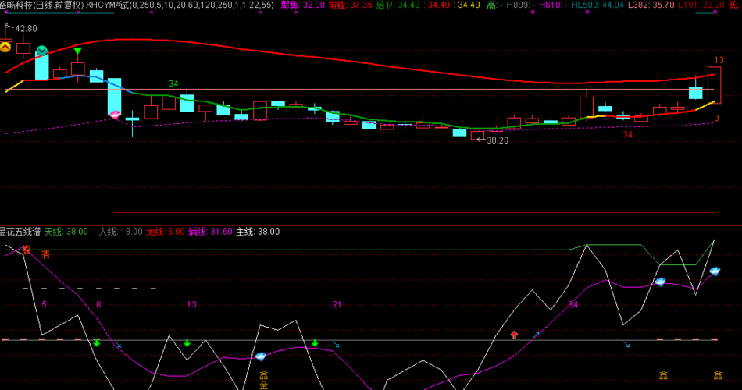Screen dimensions: 742x390
Task: Click the H618 label in header
Action: [x=550, y=5]
